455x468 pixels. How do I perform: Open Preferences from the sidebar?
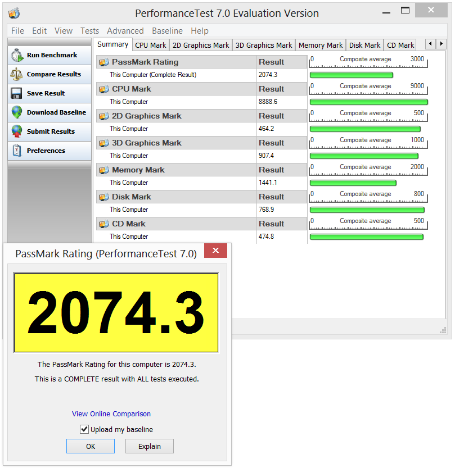49,151
